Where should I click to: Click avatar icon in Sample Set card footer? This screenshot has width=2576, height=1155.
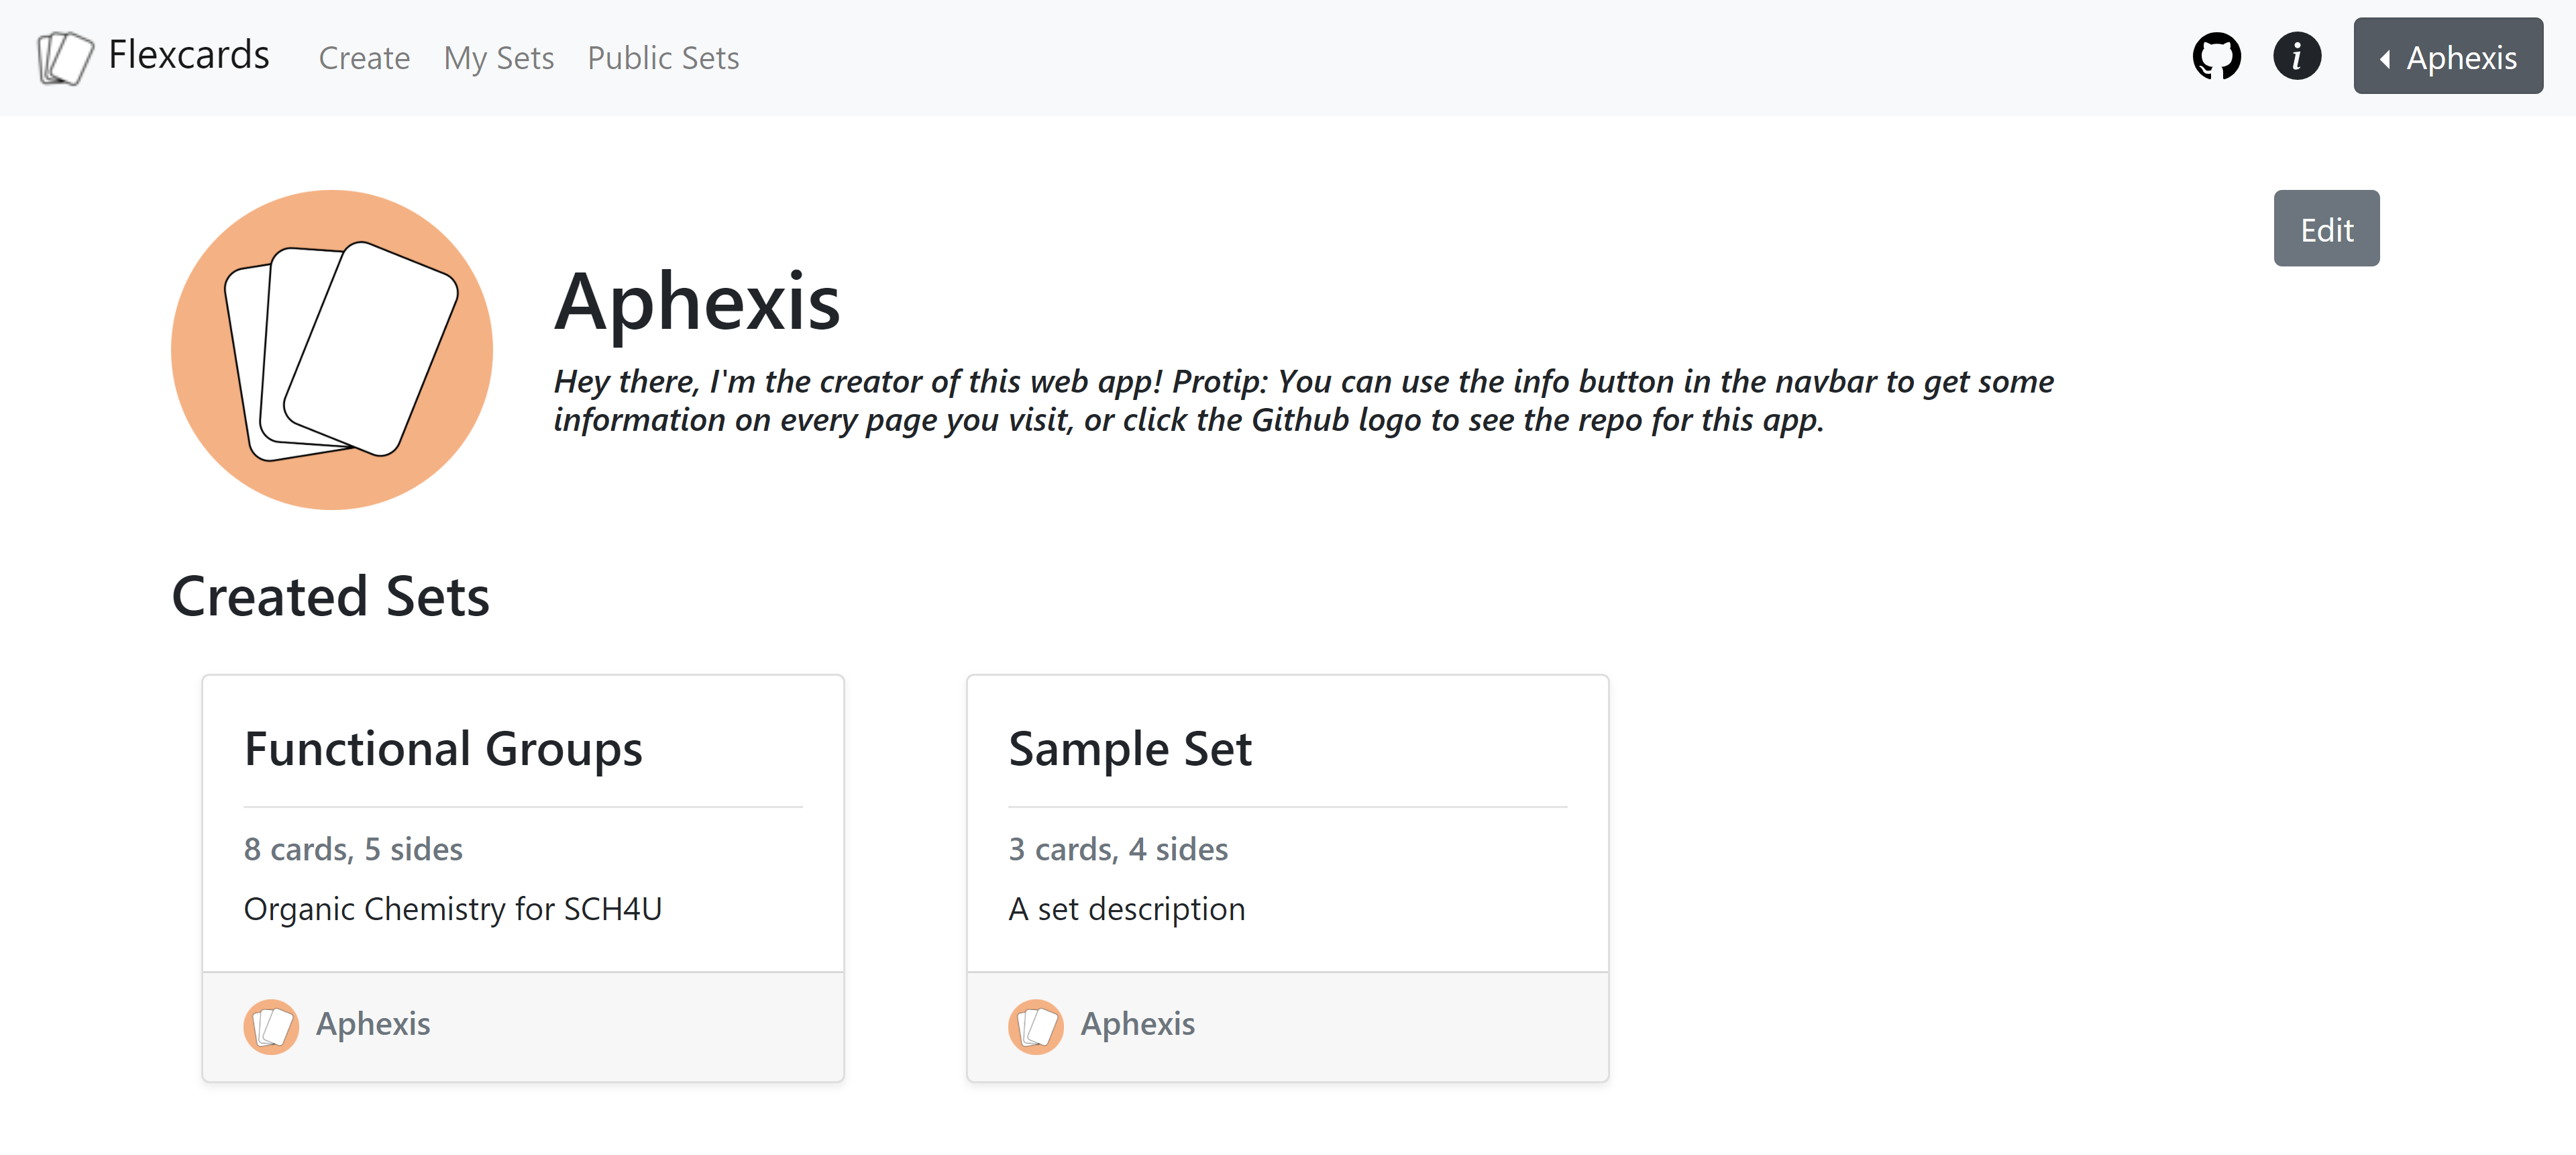click(1035, 1026)
